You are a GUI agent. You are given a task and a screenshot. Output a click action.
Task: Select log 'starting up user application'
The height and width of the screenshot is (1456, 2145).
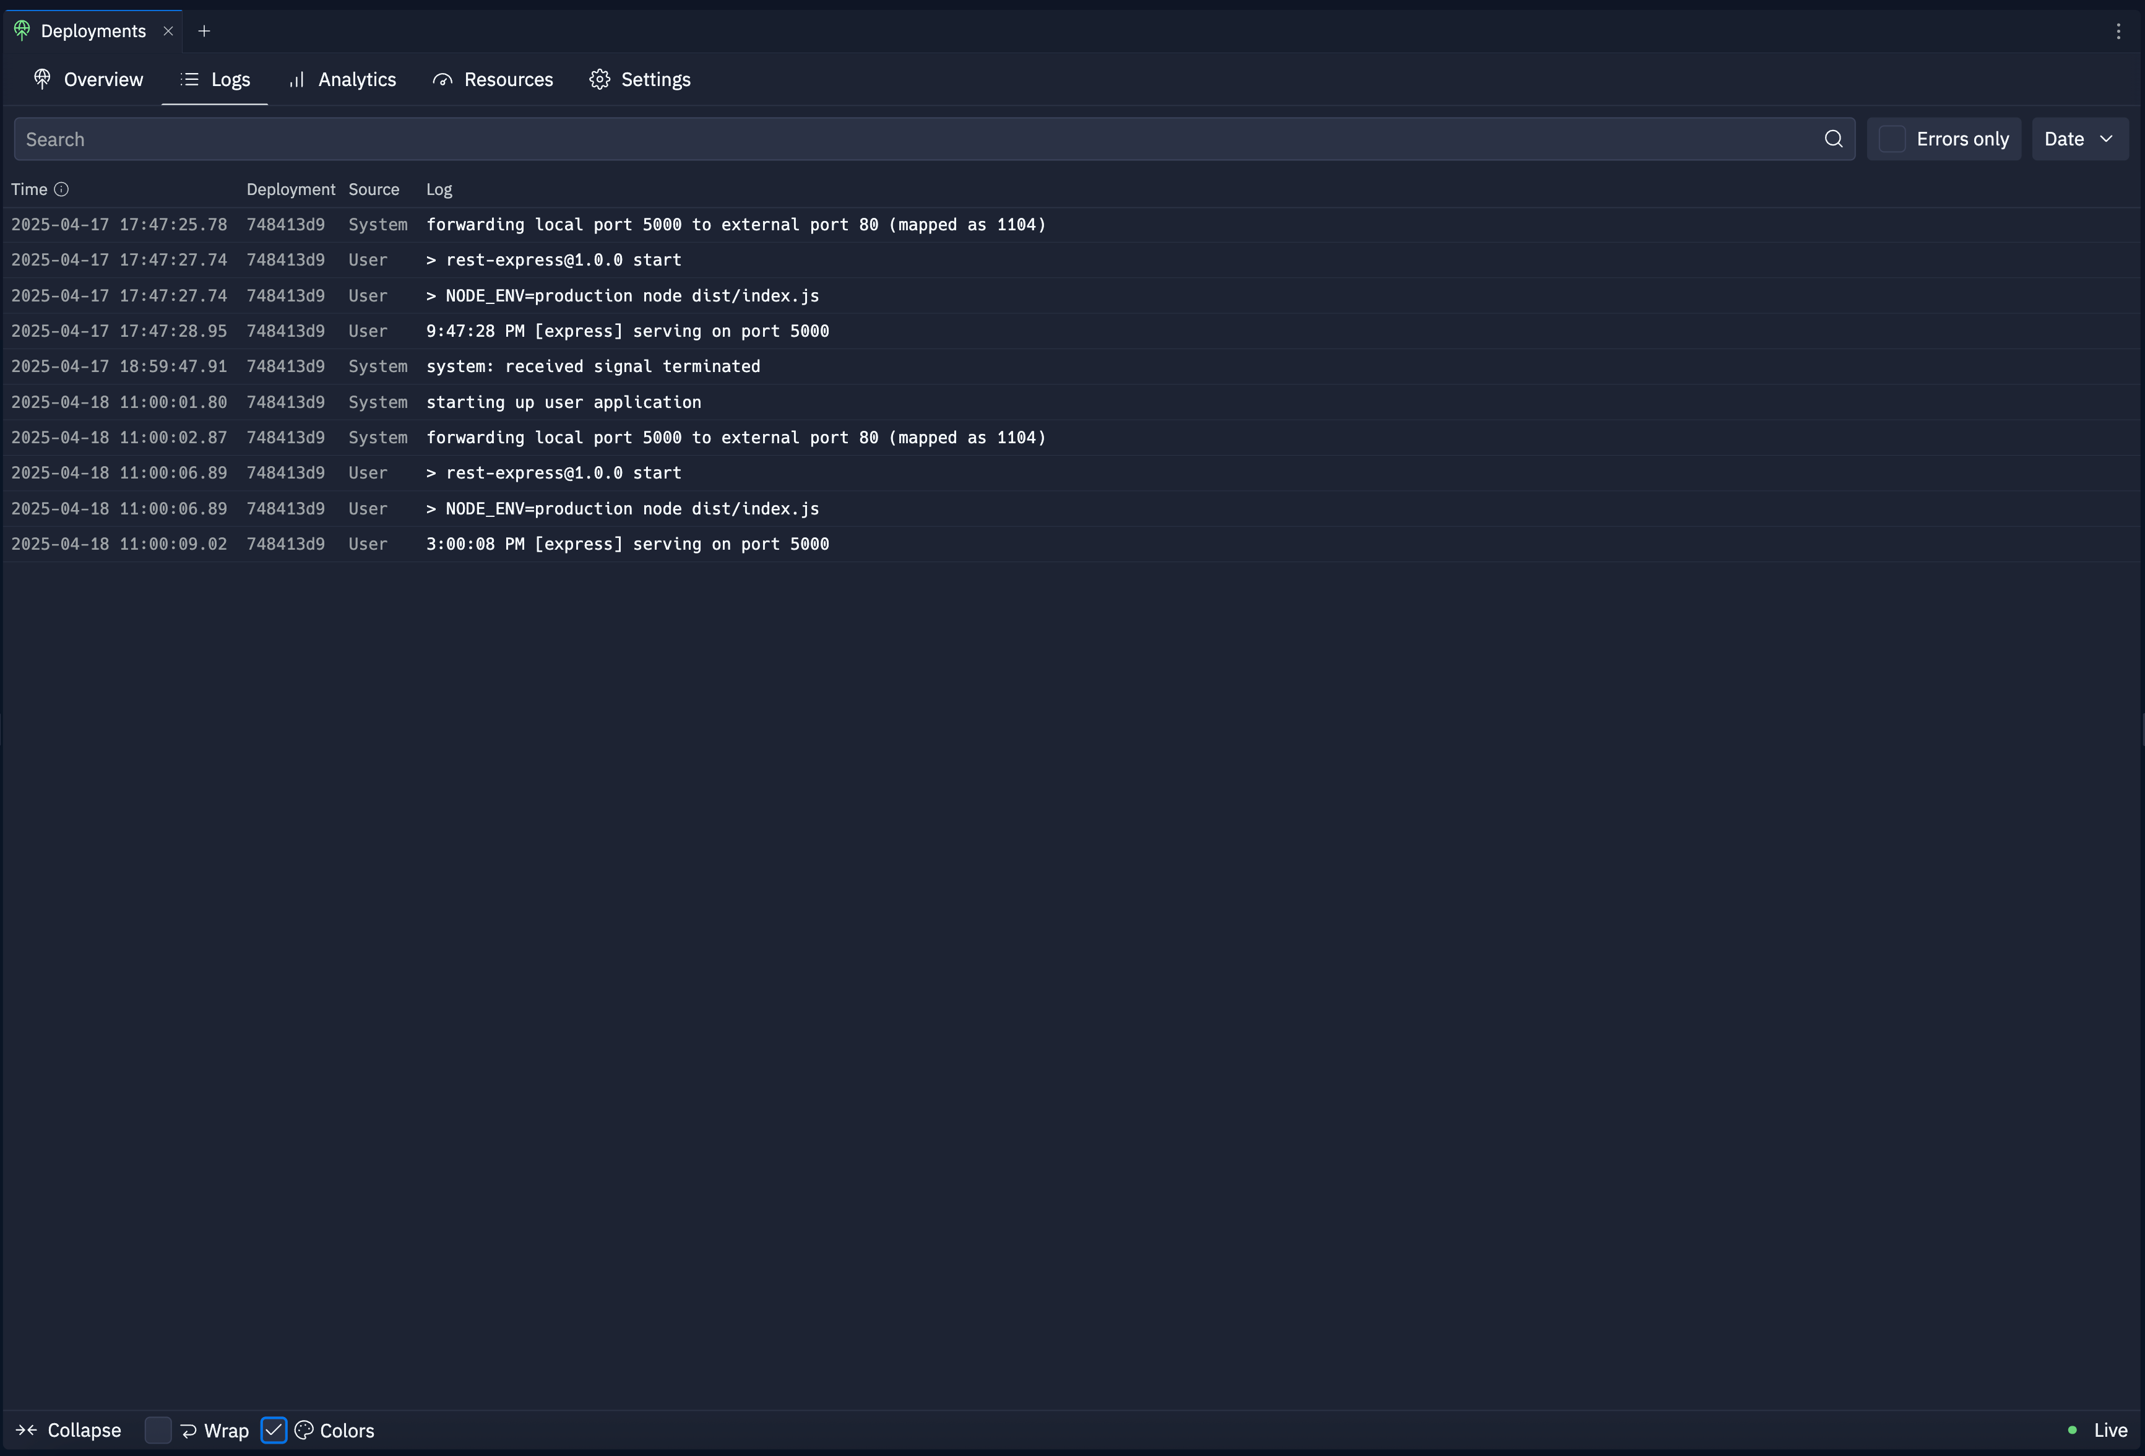pos(564,402)
